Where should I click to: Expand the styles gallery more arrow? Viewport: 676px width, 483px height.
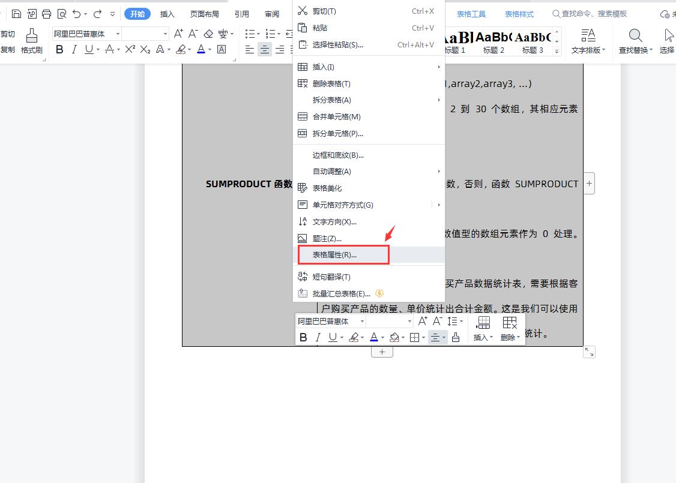pos(557,51)
